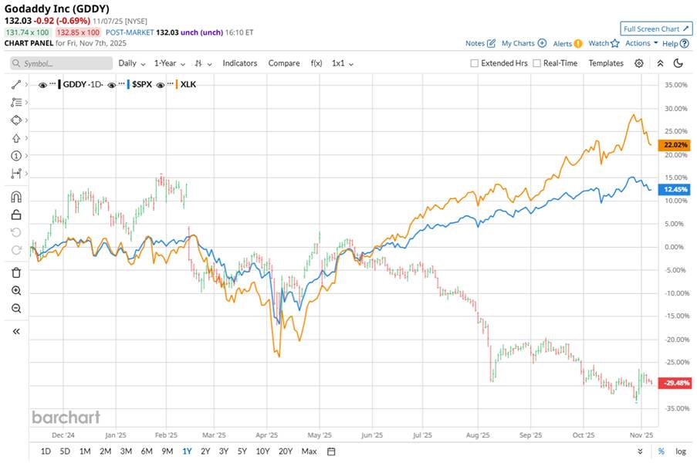Expand the 1-Year period dropdown
This screenshot has height=463, width=697.
click(x=168, y=63)
